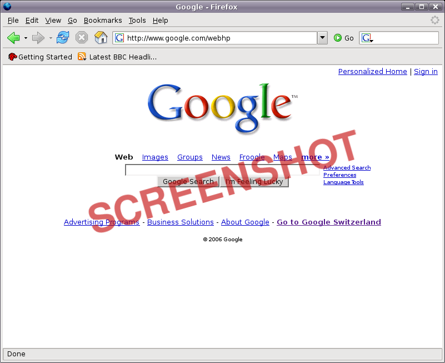Click the Done status bar text

[x=16, y=354]
